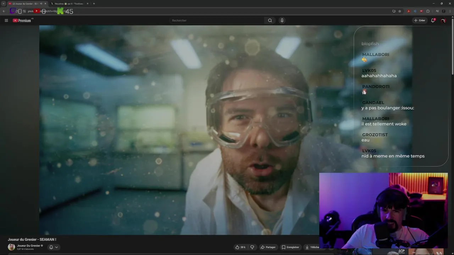The width and height of the screenshot is (454, 255).
Task: Open the media control toolbar icon
Action: (x=437, y=11)
